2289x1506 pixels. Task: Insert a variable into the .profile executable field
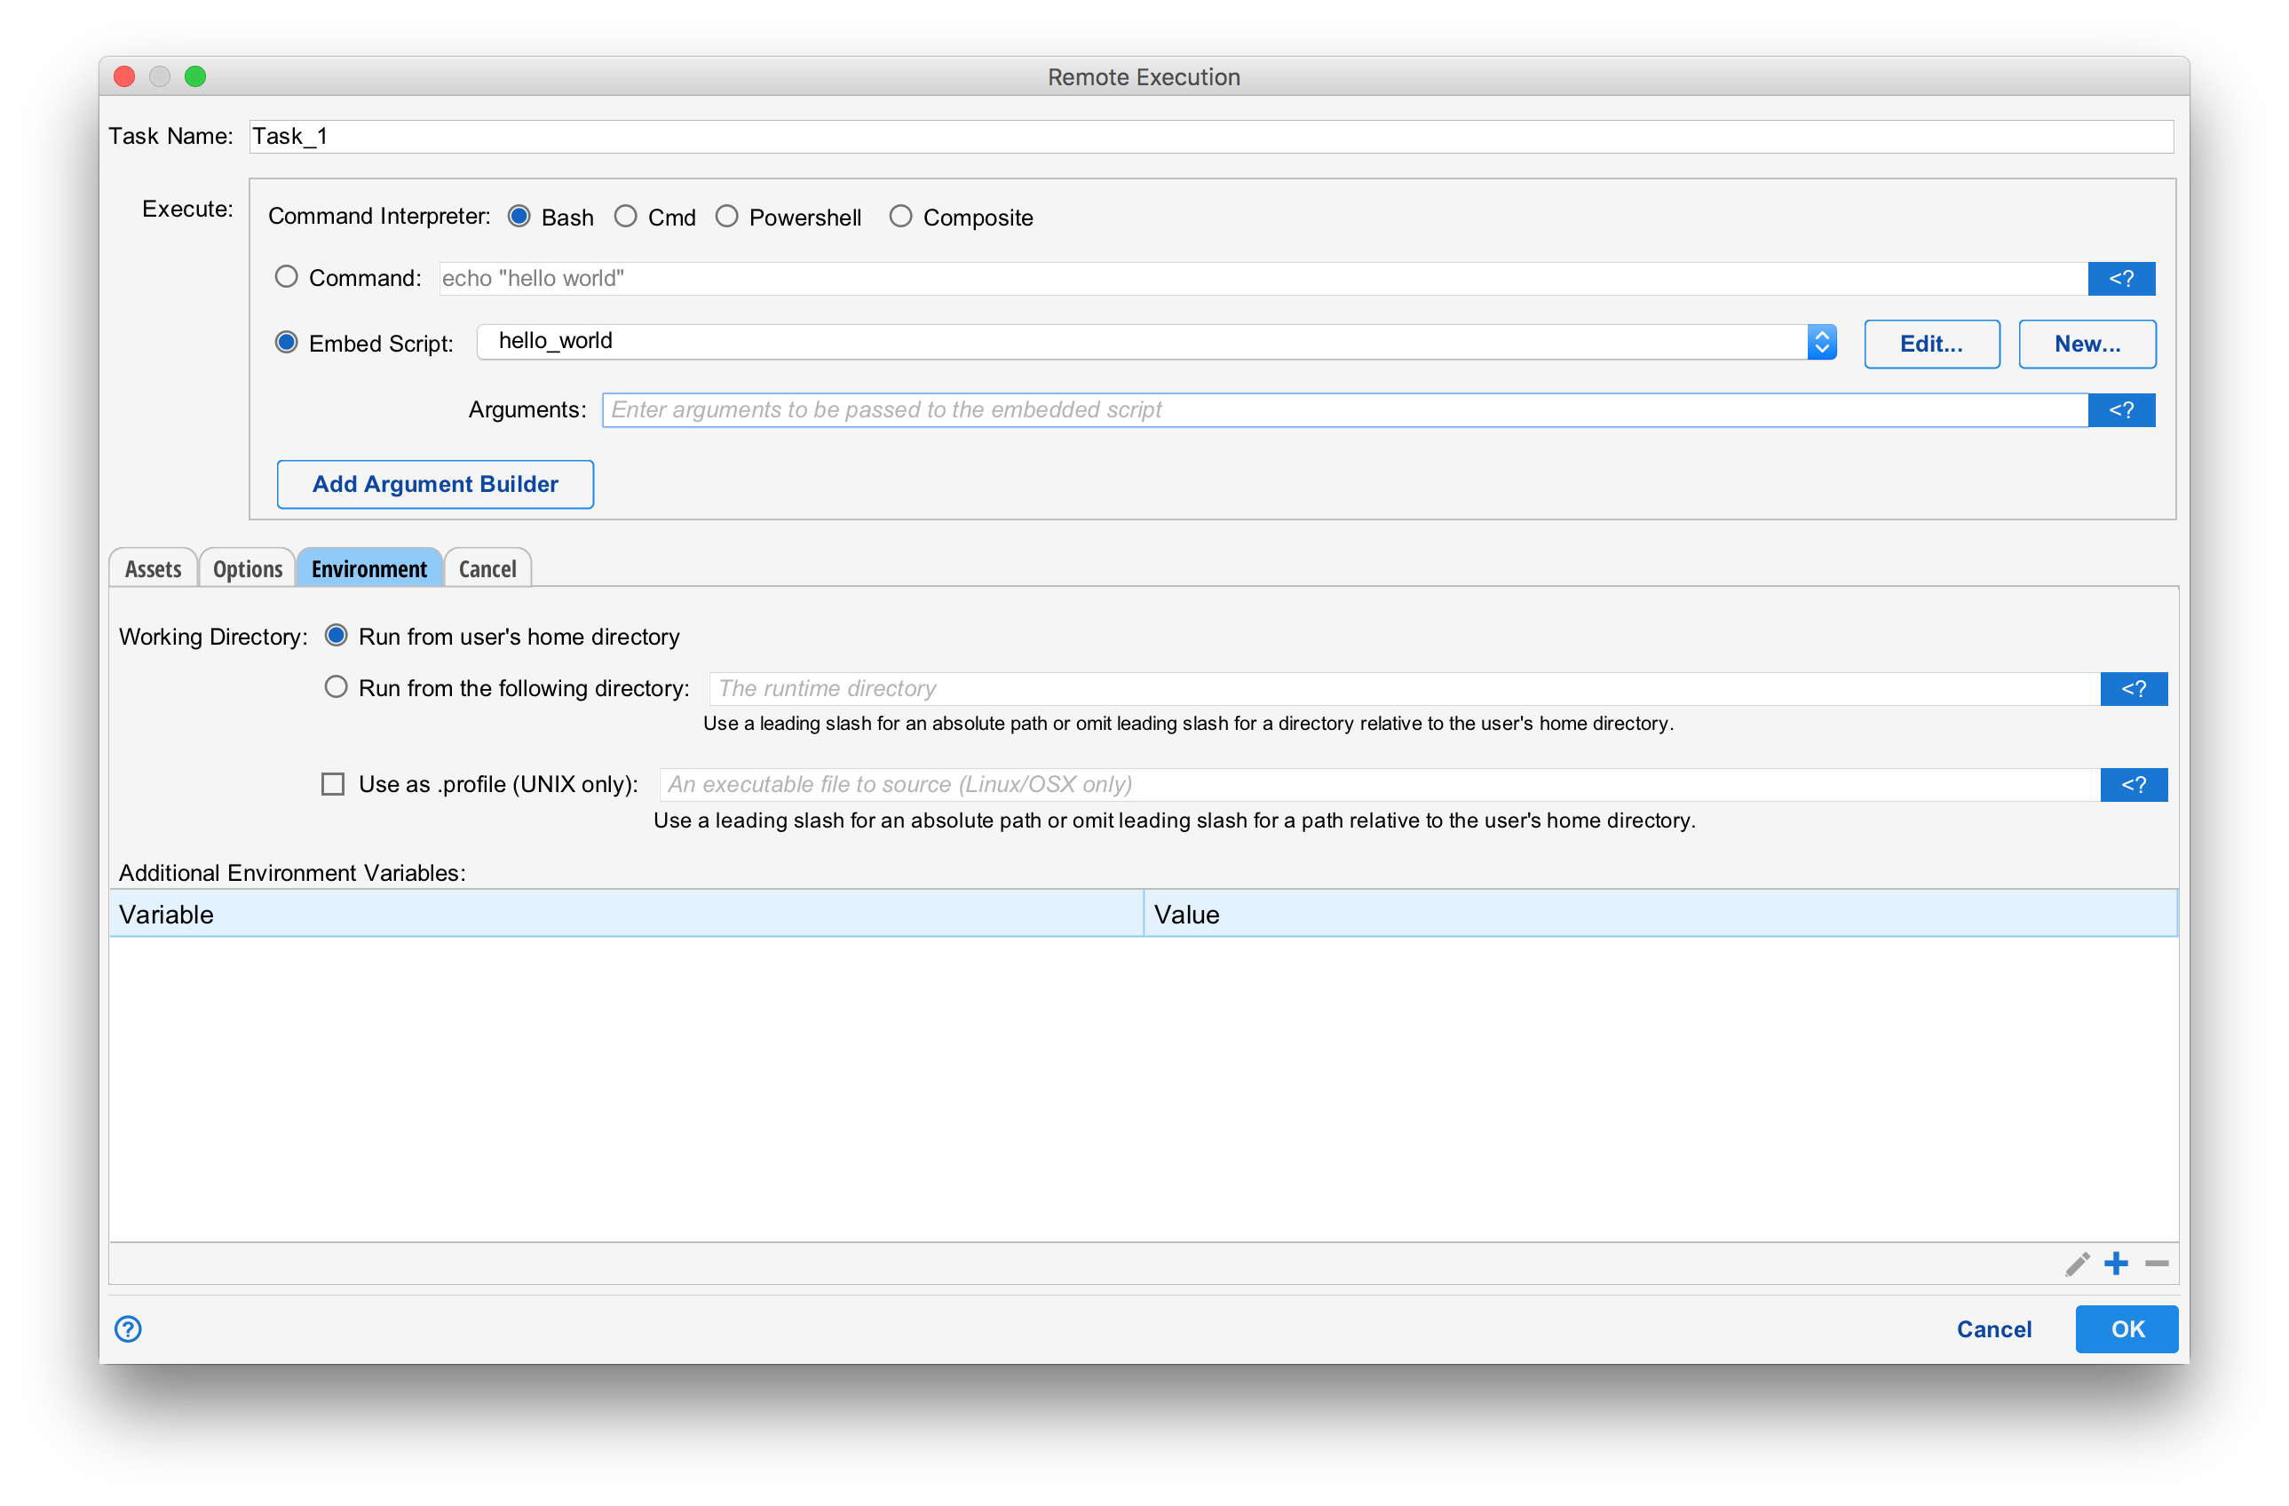[x=2135, y=785]
